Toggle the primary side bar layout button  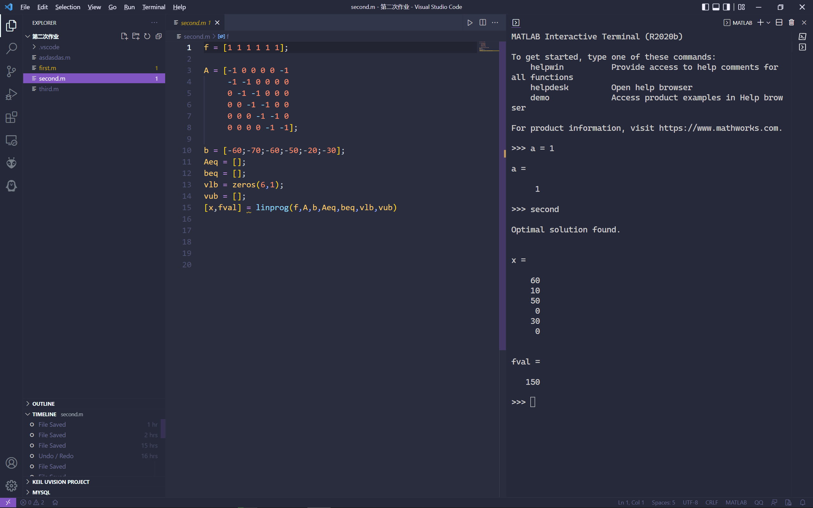point(705,7)
